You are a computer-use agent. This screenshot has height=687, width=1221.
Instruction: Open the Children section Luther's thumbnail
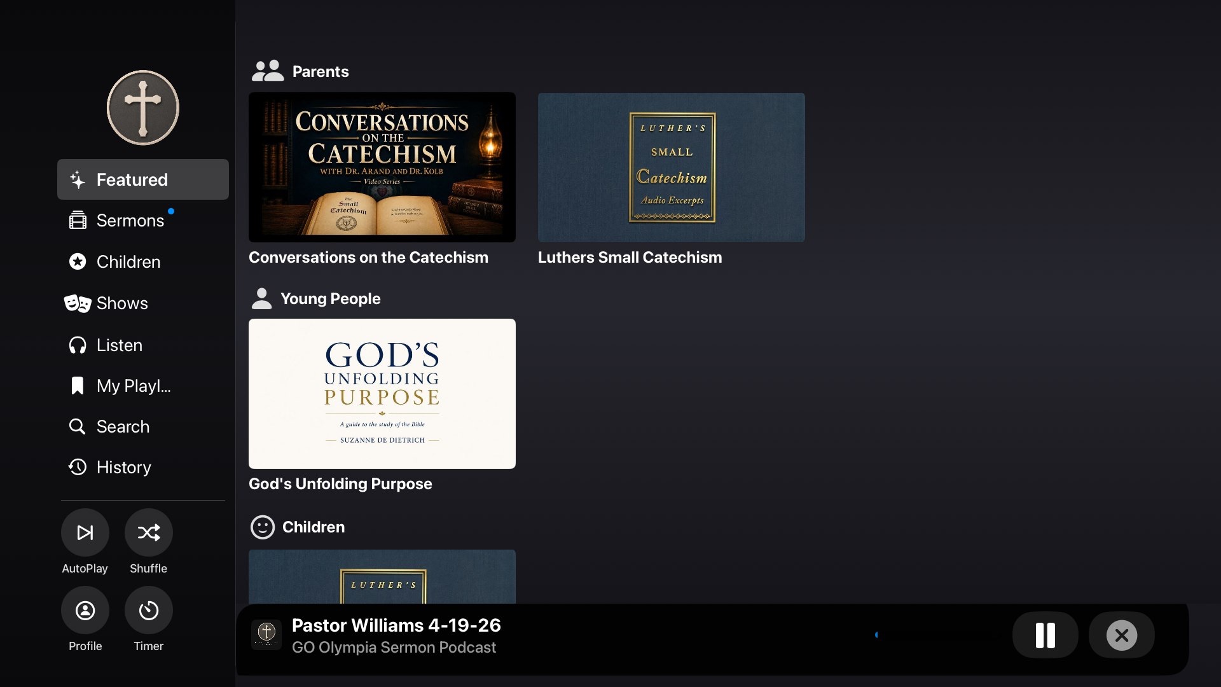pyautogui.click(x=382, y=577)
